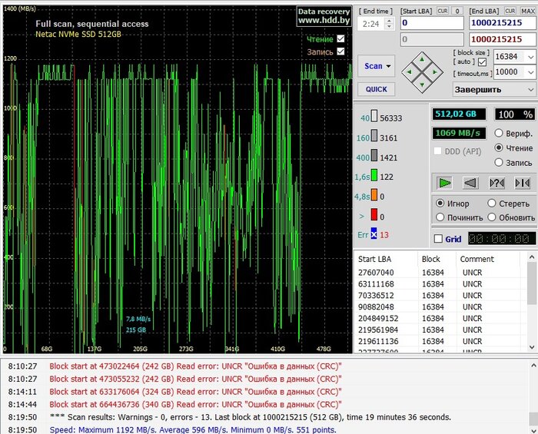Enable the DDD (API) checkbox
The height and width of the screenshot is (434, 538).
click(437, 151)
